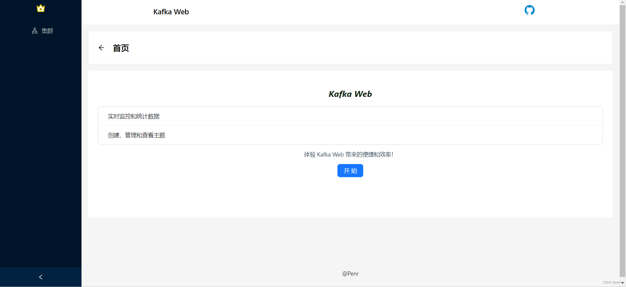Click the 首页 page title

pos(121,48)
